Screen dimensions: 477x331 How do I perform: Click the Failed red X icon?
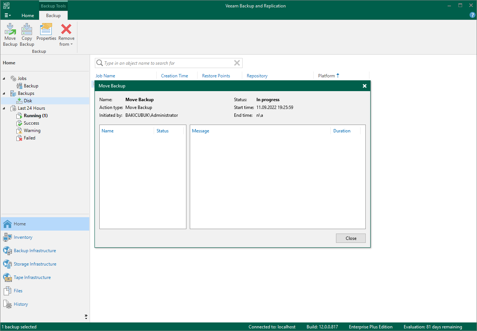pos(19,138)
